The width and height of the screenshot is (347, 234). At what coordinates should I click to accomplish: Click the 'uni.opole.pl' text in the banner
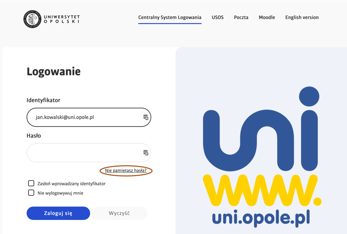(x=261, y=218)
